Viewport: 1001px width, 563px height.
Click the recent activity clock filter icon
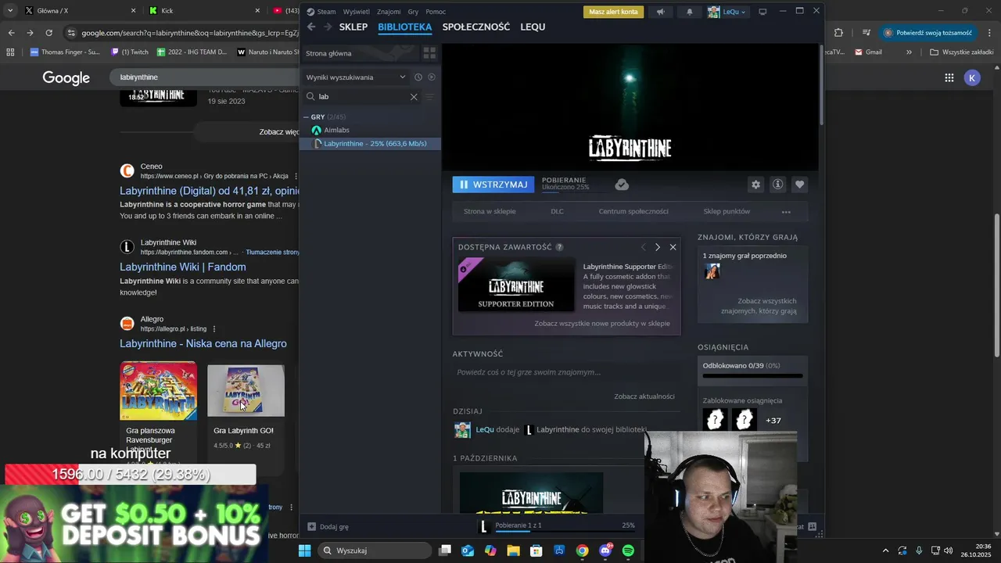[x=418, y=77]
